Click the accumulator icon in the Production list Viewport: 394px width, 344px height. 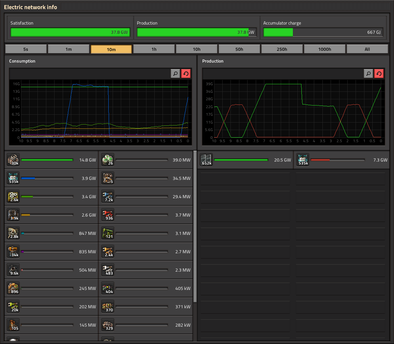[303, 160]
